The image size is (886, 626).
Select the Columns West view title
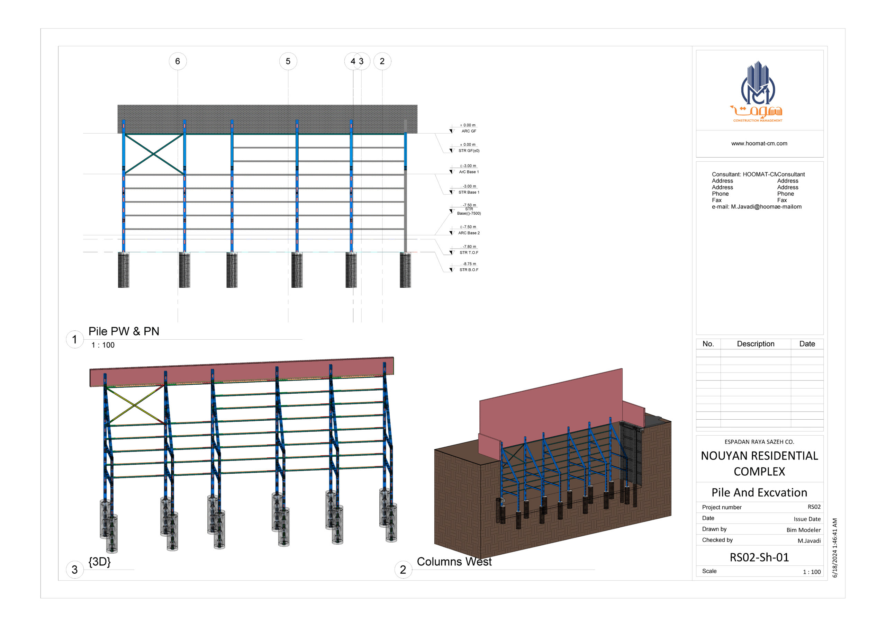click(x=454, y=562)
